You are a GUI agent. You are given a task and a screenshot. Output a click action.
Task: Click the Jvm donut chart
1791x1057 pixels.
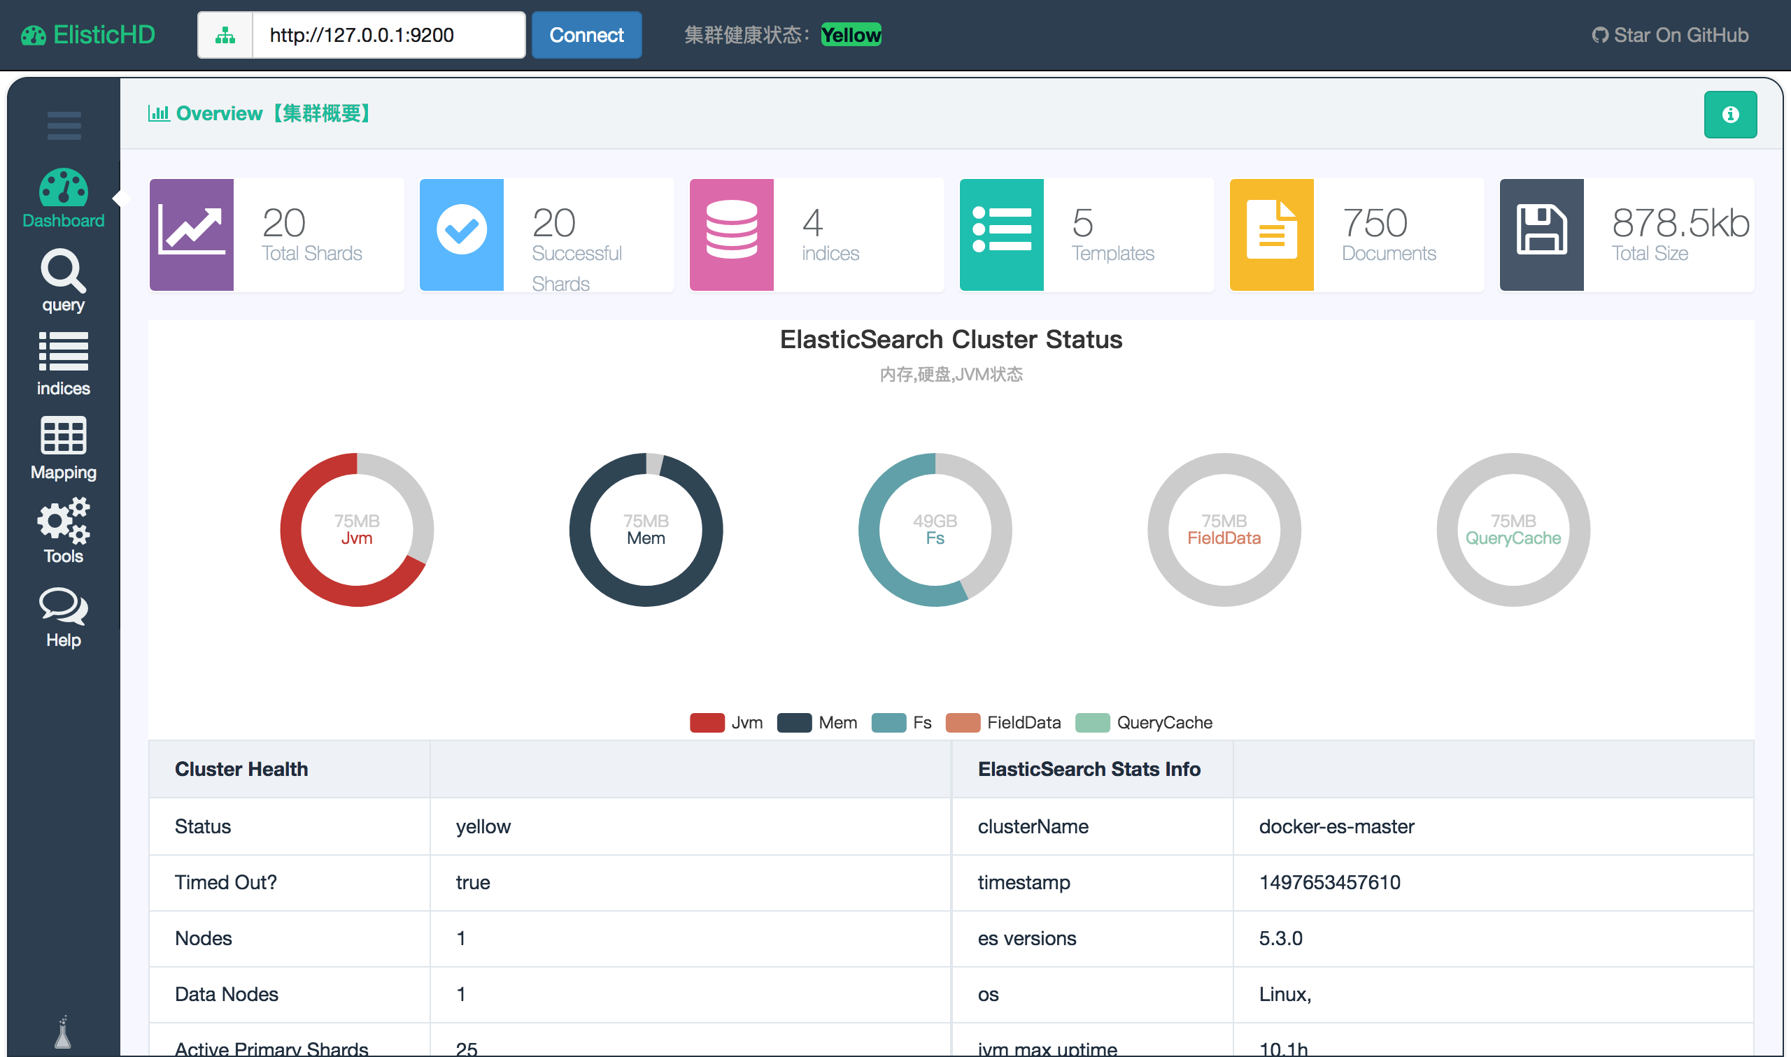pyautogui.click(x=356, y=529)
